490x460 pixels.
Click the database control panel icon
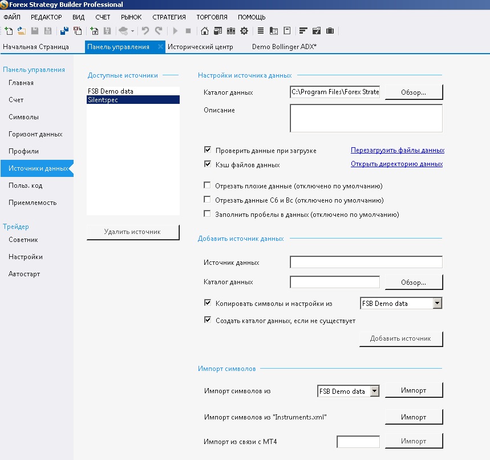tap(218, 31)
